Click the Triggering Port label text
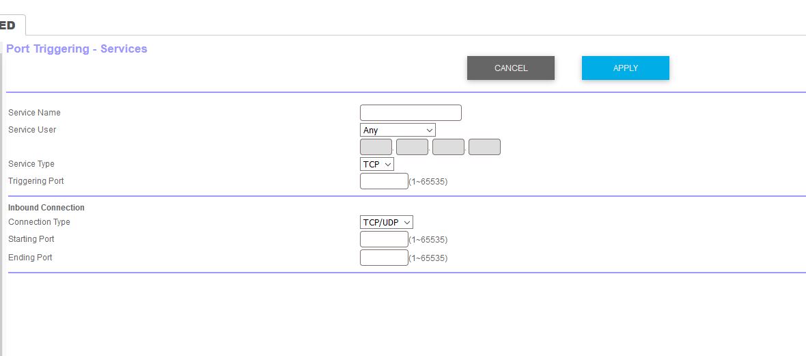This screenshot has width=806, height=356. pos(36,181)
